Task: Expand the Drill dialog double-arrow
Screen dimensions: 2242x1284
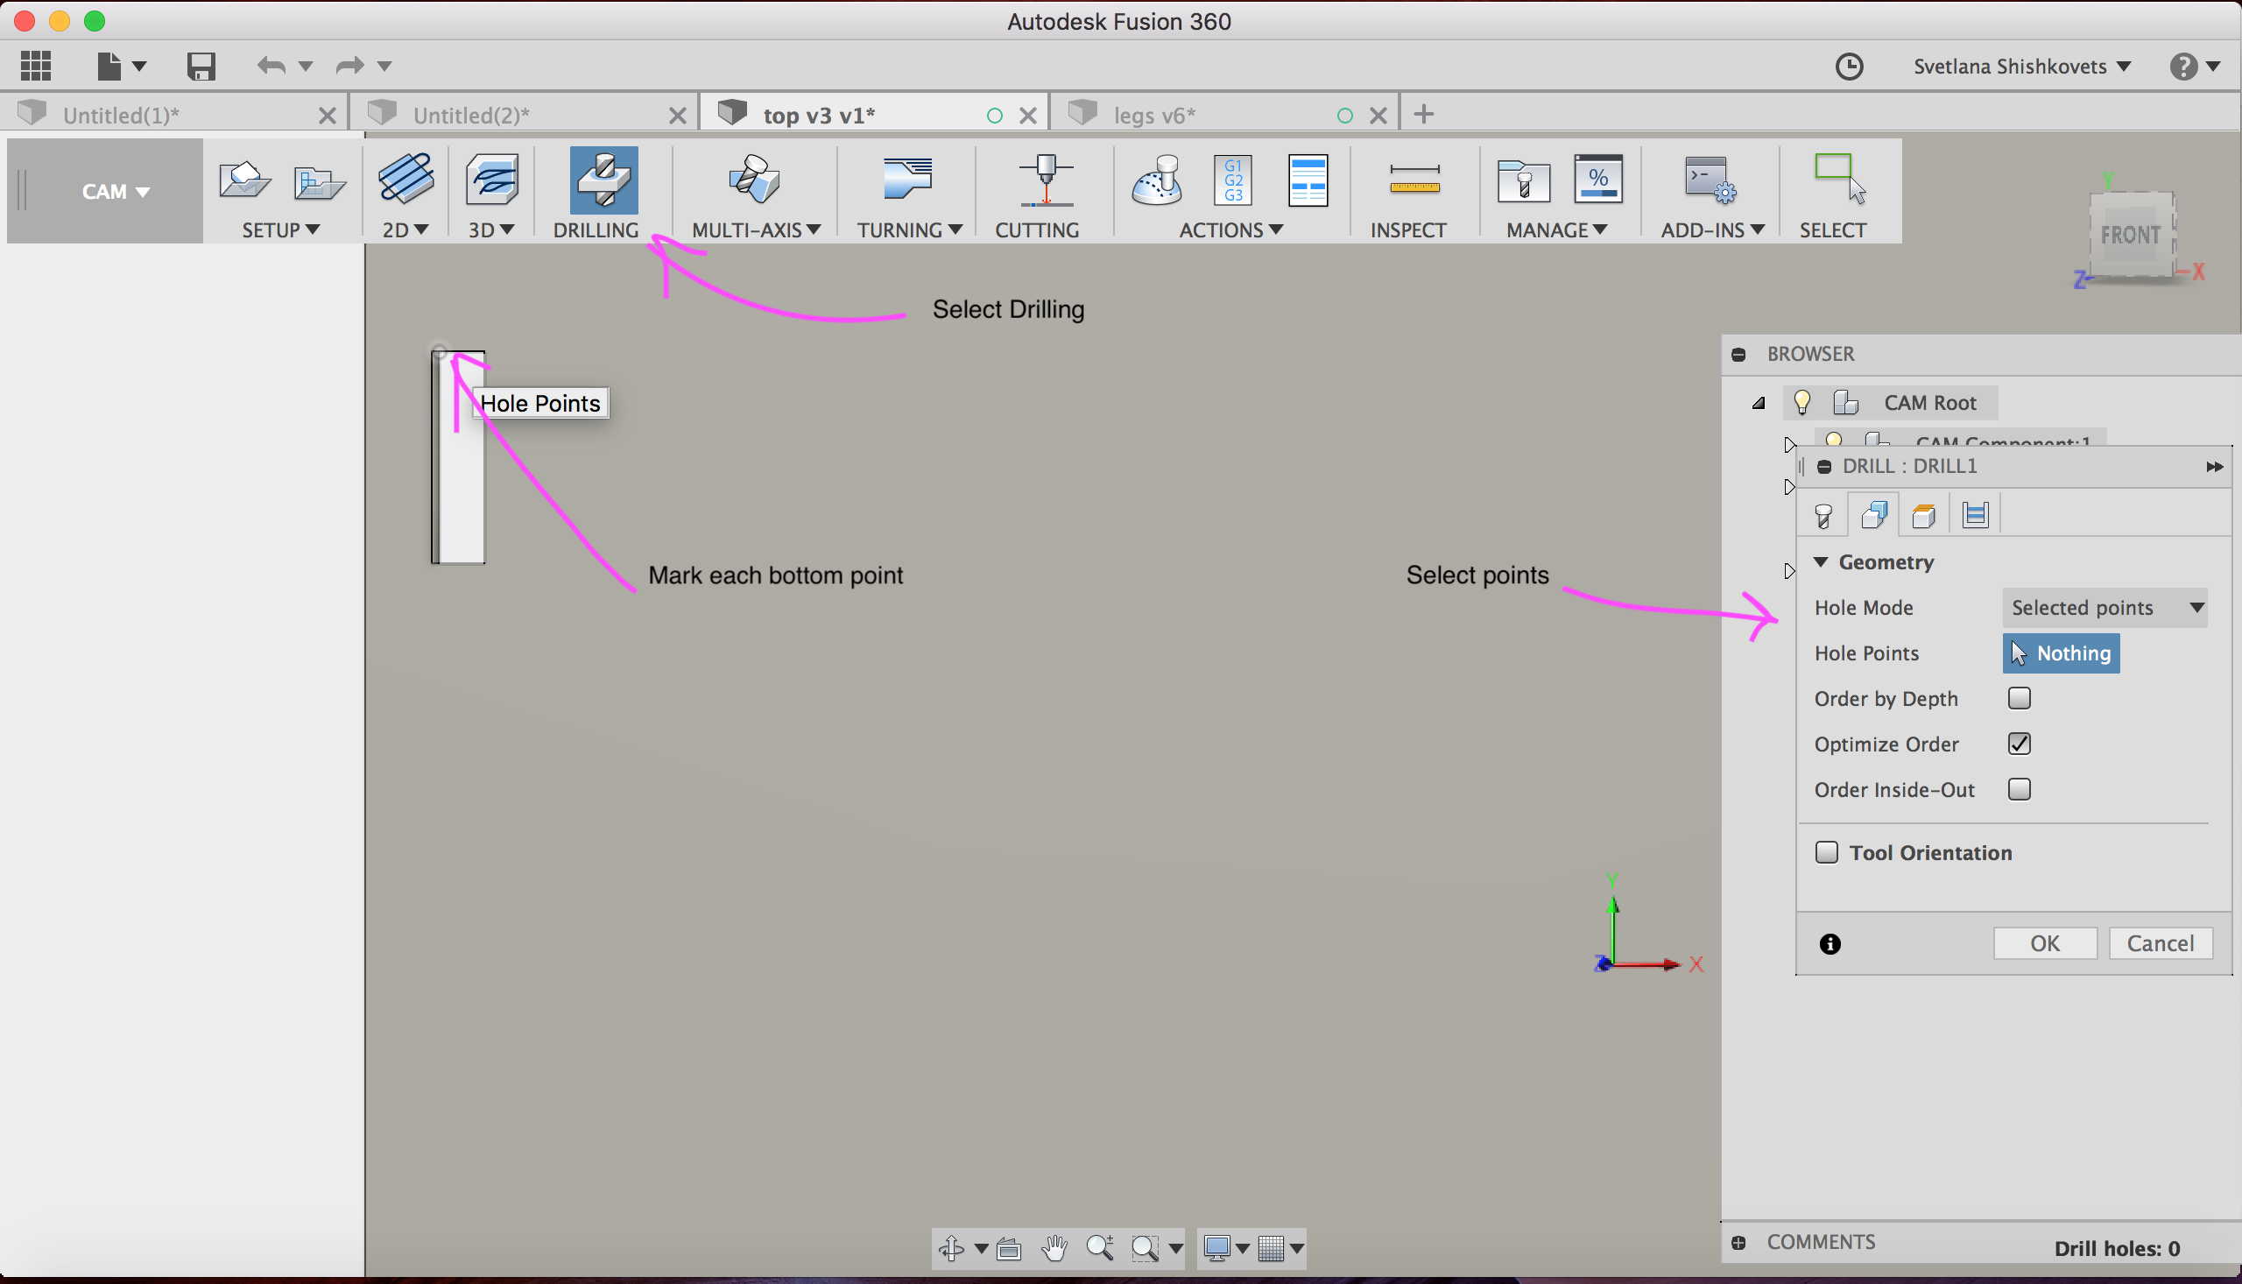Action: click(2214, 467)
